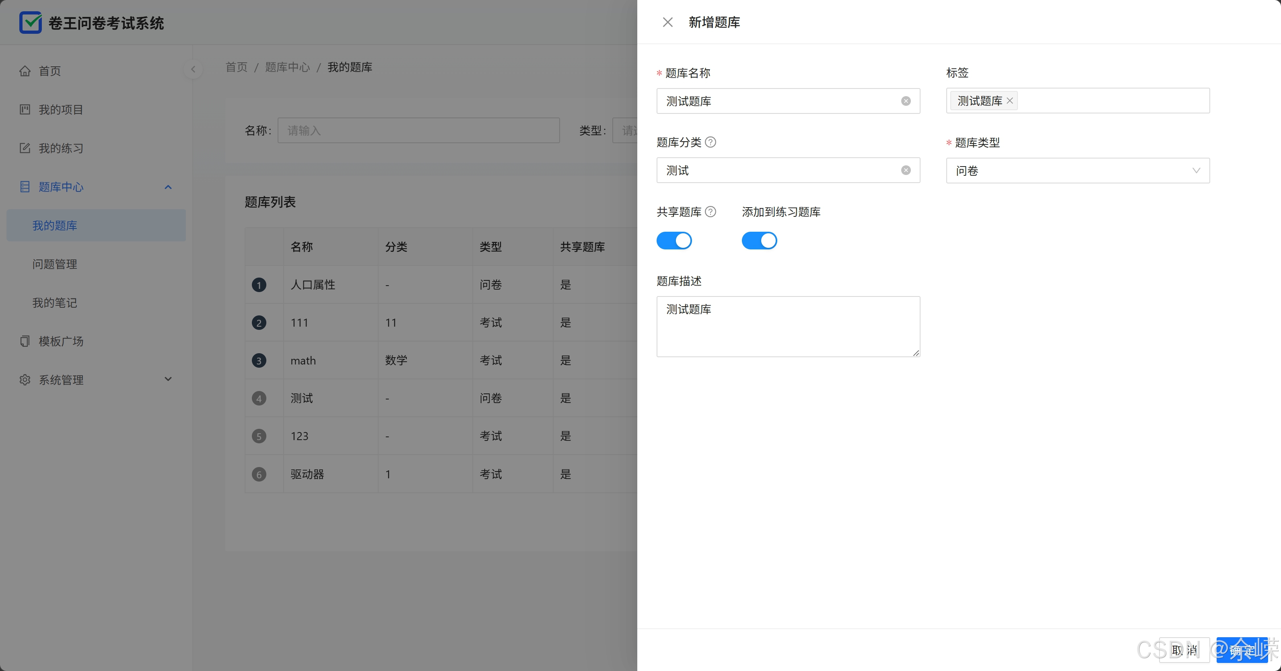The height and width of the screenshot is (671, 1281).
Task: Clear the 题库名称 field via clear icon
Action: tap(906, 101)
